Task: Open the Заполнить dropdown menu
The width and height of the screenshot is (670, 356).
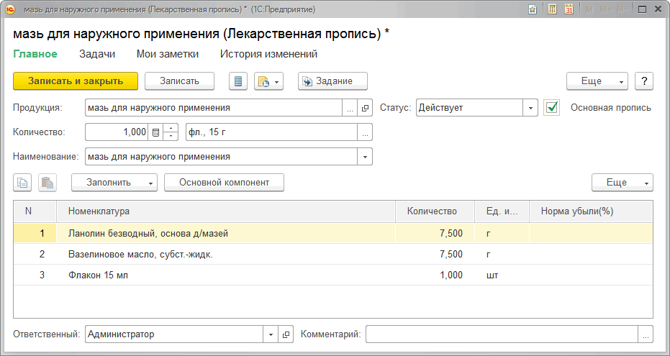Action: pyautogui.click(x=114, y=183)
